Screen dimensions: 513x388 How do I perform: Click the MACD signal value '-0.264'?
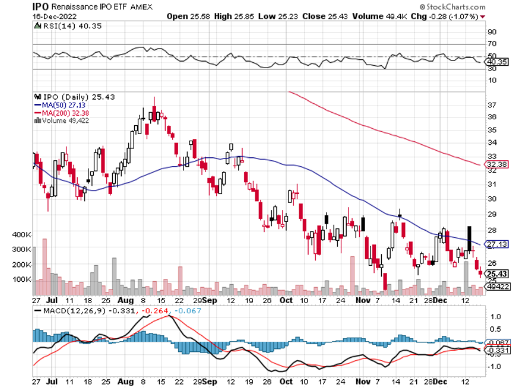(154, 311)
